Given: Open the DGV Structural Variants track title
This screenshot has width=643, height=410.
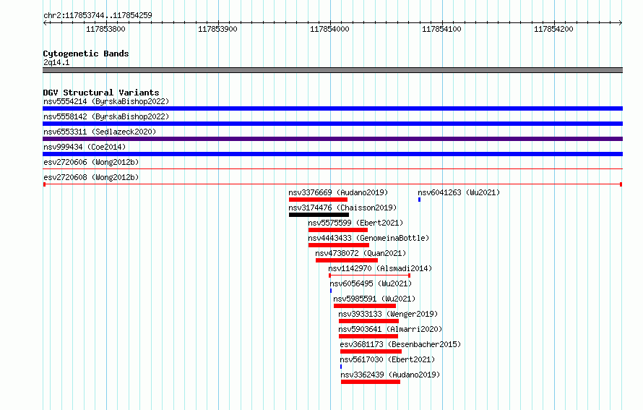Looking at the screenshot, I should 101,93.
